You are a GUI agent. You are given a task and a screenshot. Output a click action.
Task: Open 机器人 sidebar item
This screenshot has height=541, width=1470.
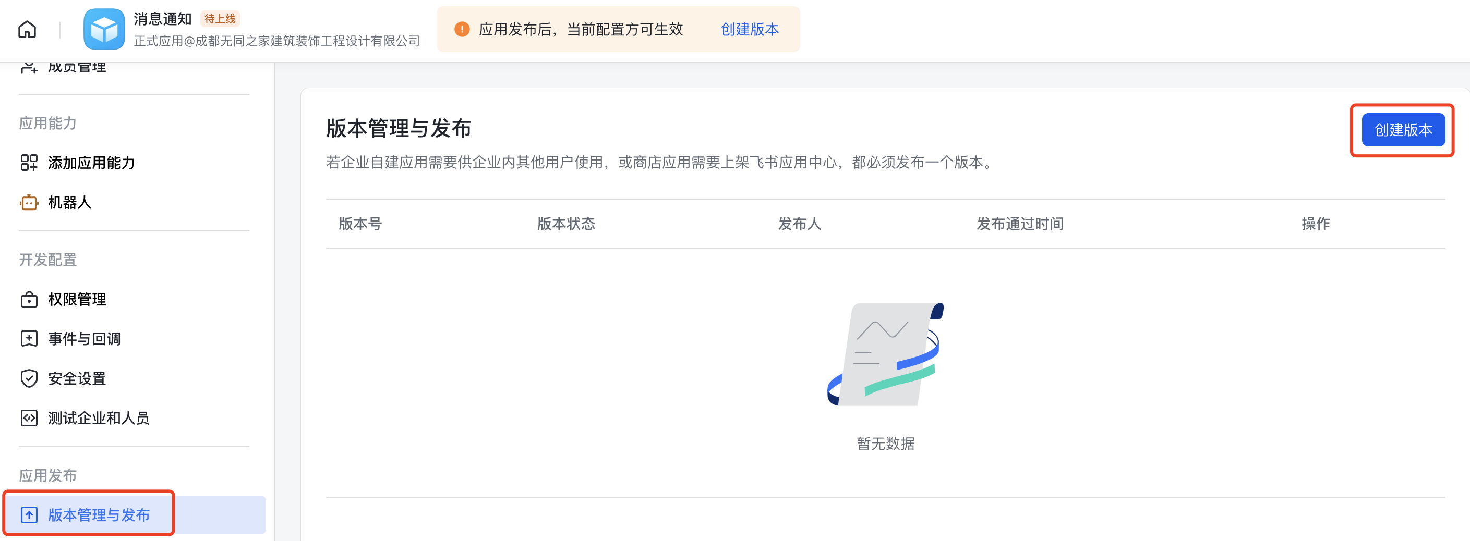tap(69, 202)
